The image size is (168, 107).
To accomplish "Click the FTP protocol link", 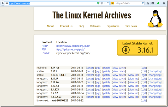I will [44, 49].
